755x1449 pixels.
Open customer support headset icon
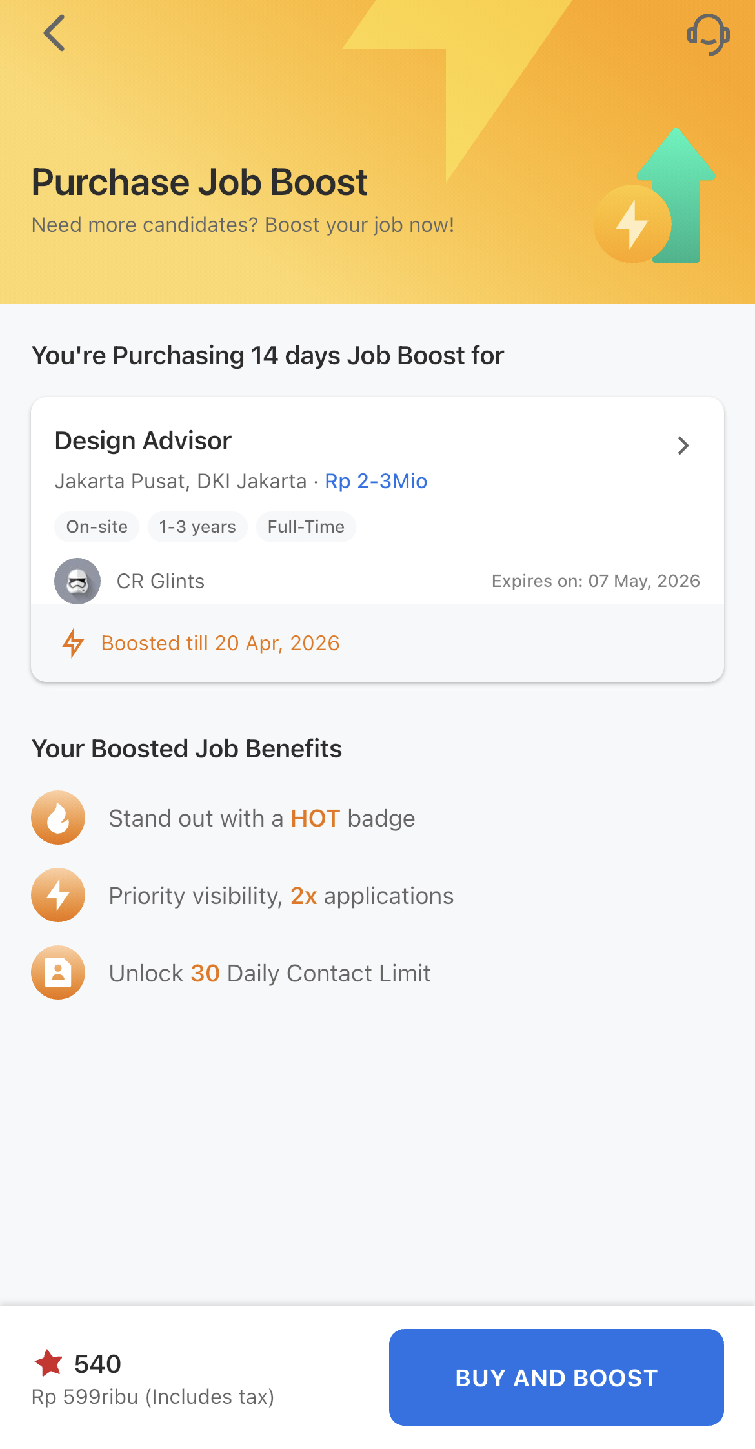click(x=708, y=35)
